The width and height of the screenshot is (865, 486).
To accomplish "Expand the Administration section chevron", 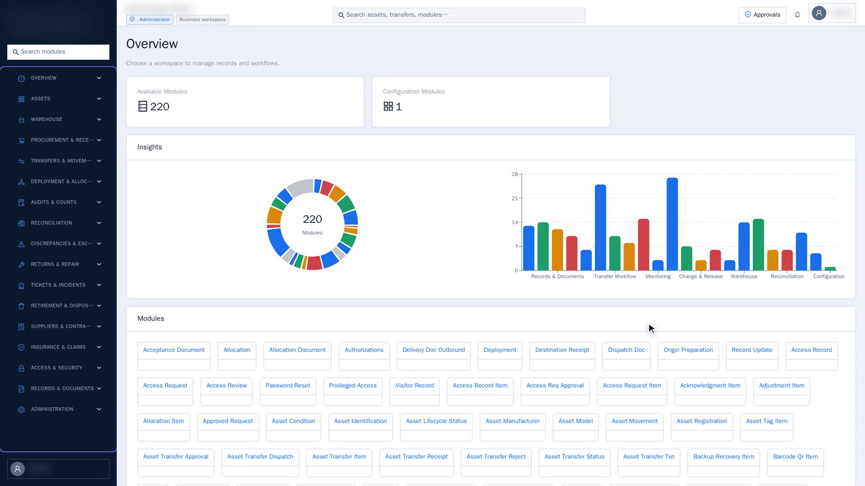I will click(99, 409).
